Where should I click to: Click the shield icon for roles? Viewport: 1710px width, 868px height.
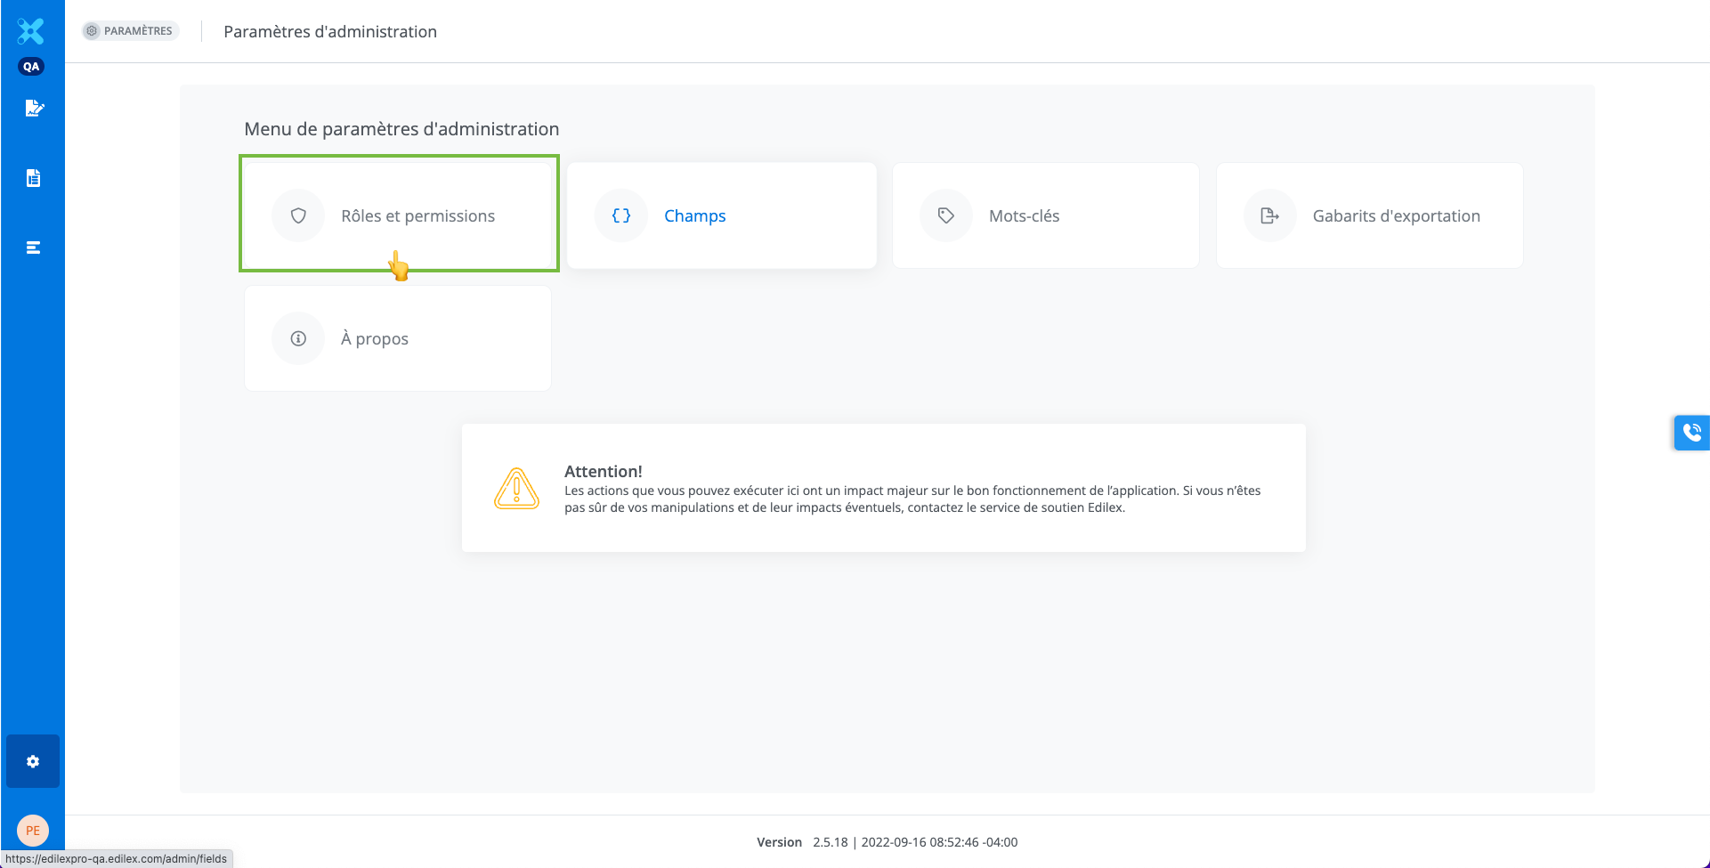point(298,215)
